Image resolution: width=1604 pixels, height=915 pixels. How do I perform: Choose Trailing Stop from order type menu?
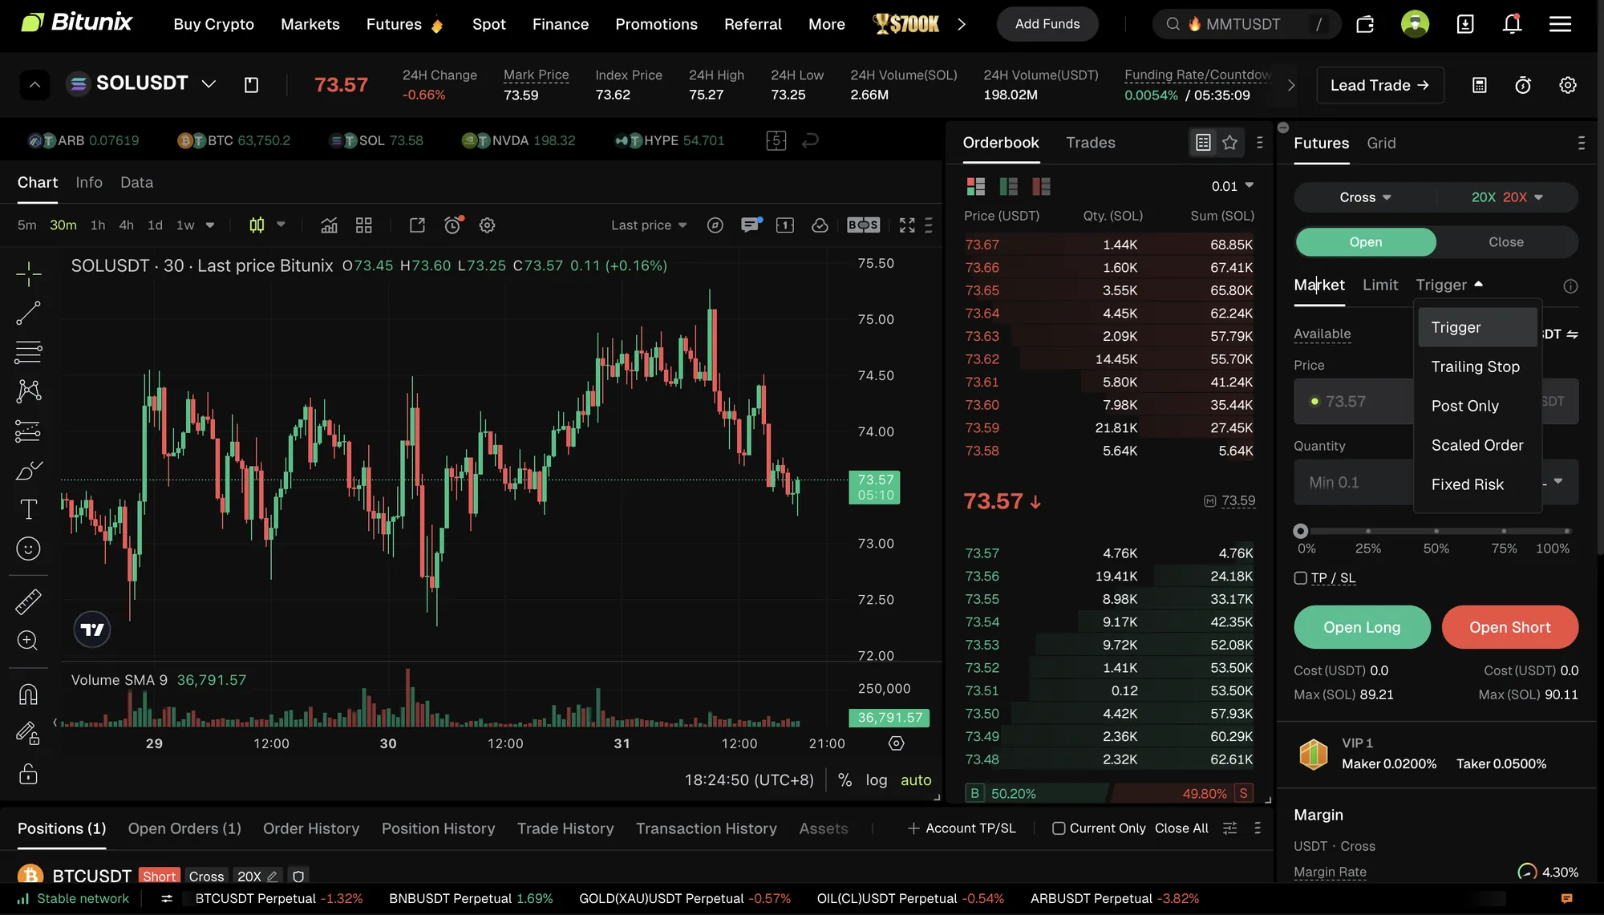click(x=1475, y=366)
